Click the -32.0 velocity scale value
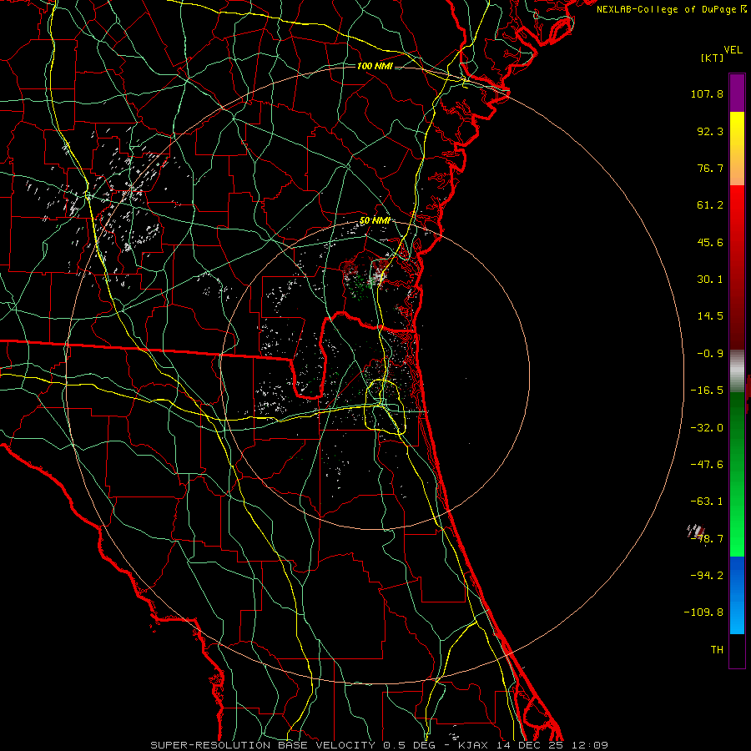 (x=707, y=428)
